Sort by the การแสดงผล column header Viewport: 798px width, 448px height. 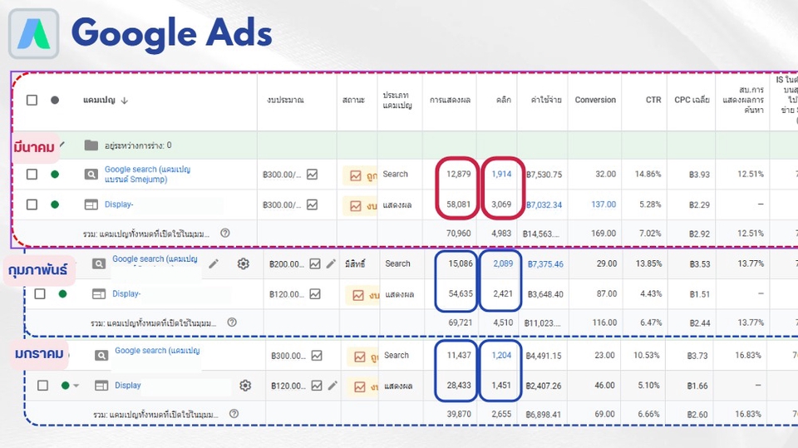450,100
